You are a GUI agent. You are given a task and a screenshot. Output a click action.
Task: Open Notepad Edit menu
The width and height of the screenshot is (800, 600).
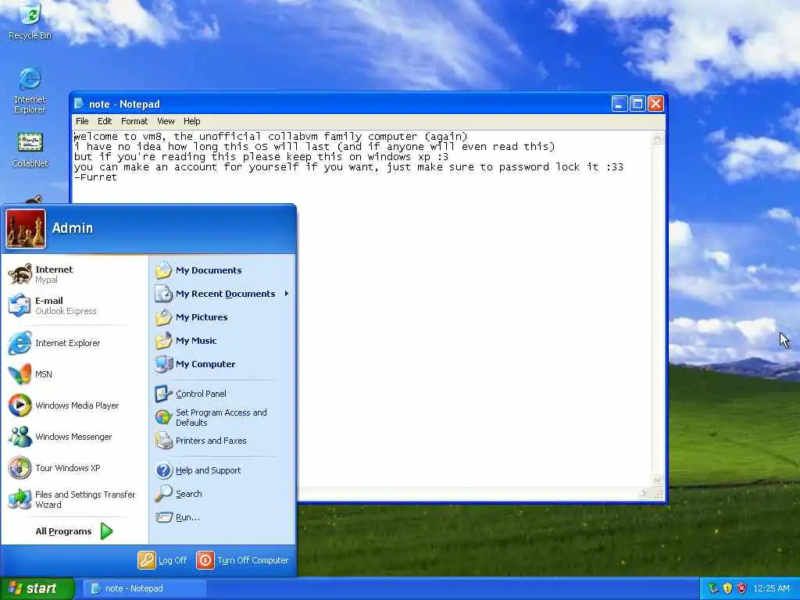pos(105,121)
